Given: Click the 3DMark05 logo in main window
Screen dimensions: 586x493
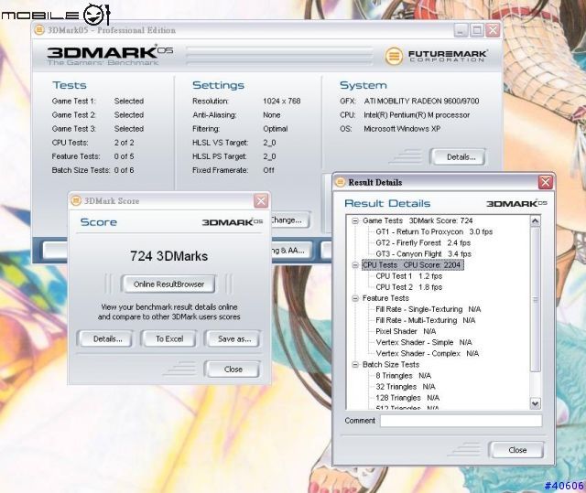Looking at the screenshot, I should click(x=110, y=55).
